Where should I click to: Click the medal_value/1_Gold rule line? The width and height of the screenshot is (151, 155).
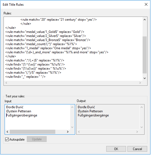tap(45, 32)
